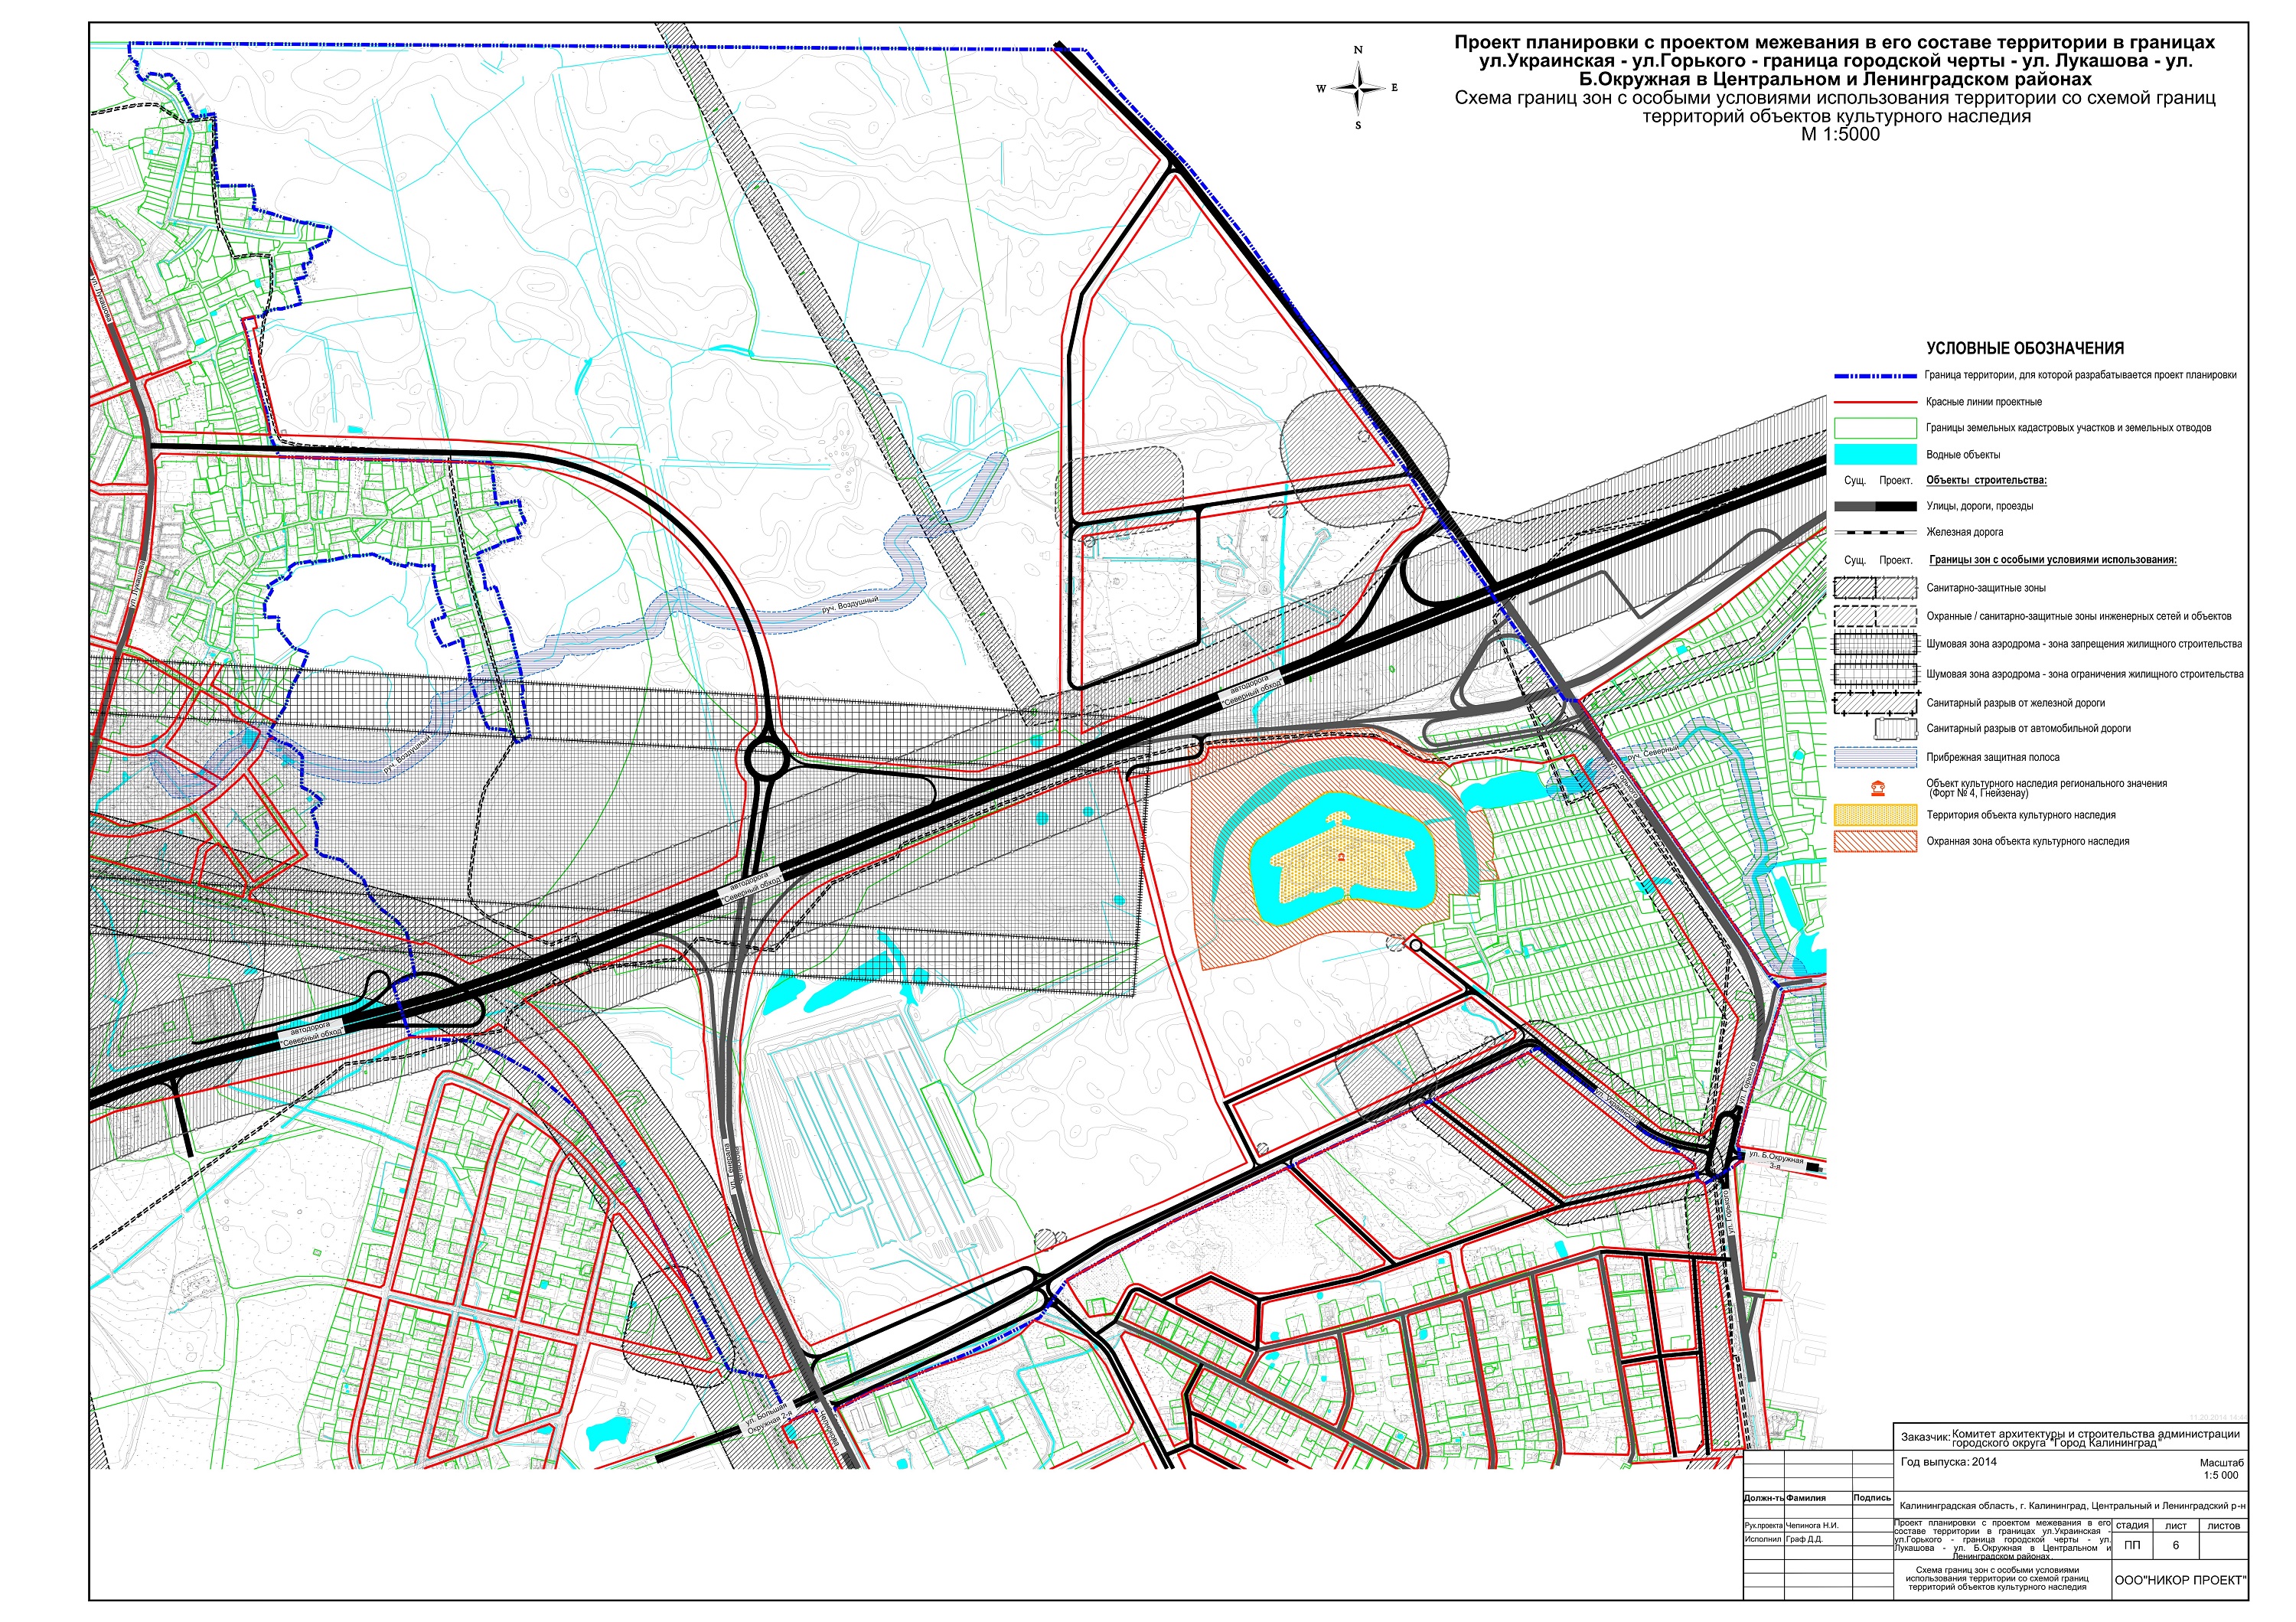This screenshot has height=1622, width=2296.
Task: Click the 'М 1:5000' scale text in title
Action: pos(1839,134)
